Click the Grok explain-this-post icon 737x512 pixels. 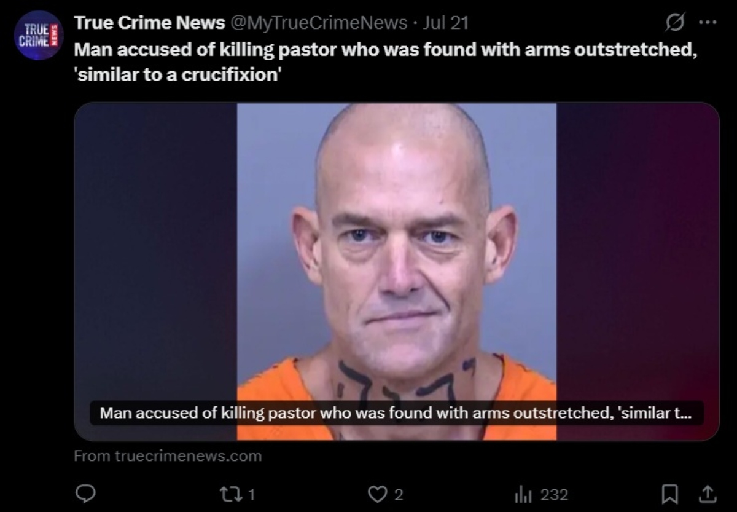[674, 23]
